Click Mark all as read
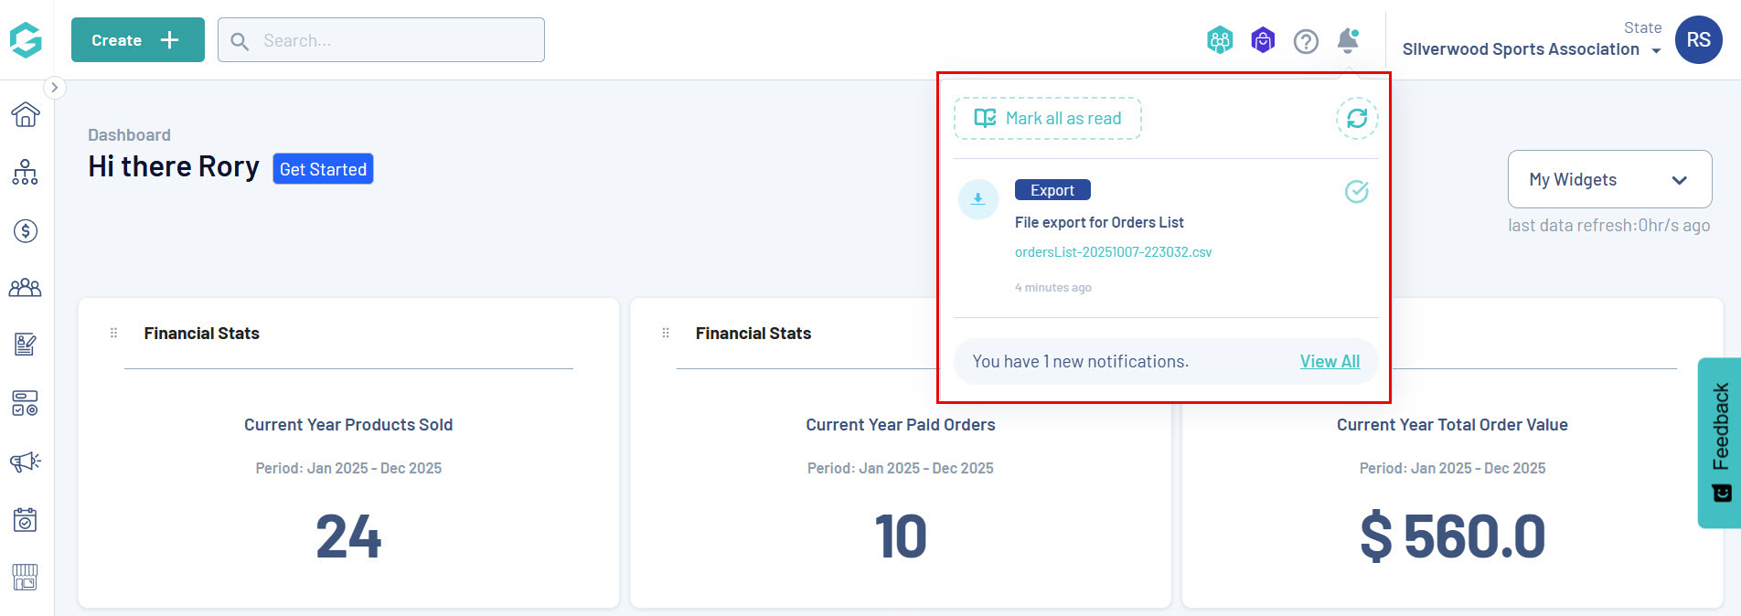The width and height of the screenshot is (1741, 616). (x=1048, y=118)
